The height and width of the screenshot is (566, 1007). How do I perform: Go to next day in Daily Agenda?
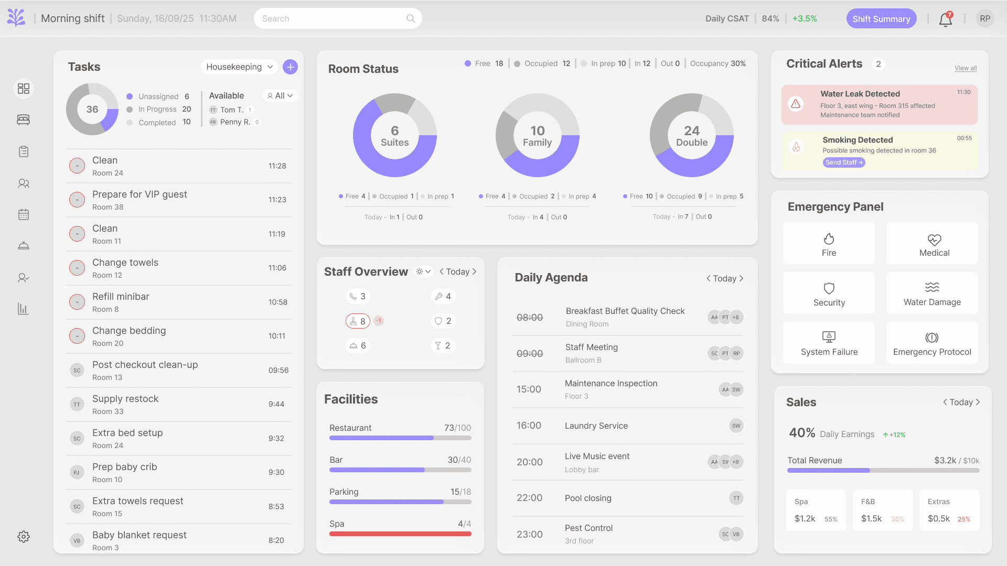(x=741, y=279)
